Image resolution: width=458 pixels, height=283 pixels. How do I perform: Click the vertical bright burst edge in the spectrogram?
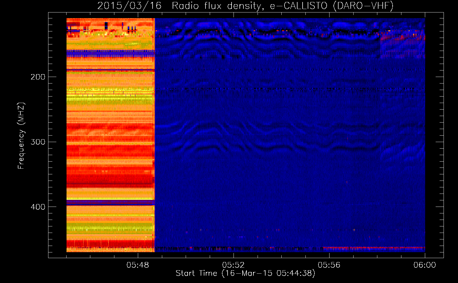pos(154,135)
